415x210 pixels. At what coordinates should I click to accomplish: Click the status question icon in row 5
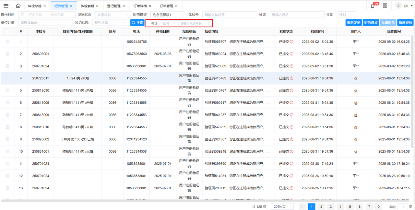[291, 90]
